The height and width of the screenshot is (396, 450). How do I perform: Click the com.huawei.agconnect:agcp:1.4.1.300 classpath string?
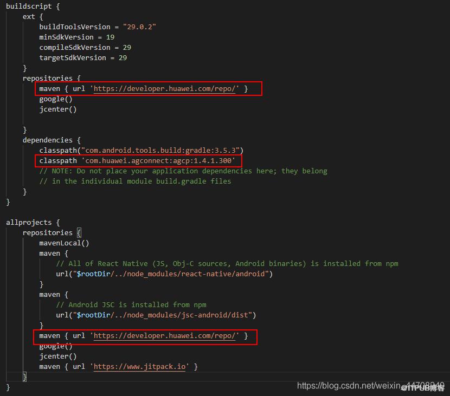(x=158, y=161)
